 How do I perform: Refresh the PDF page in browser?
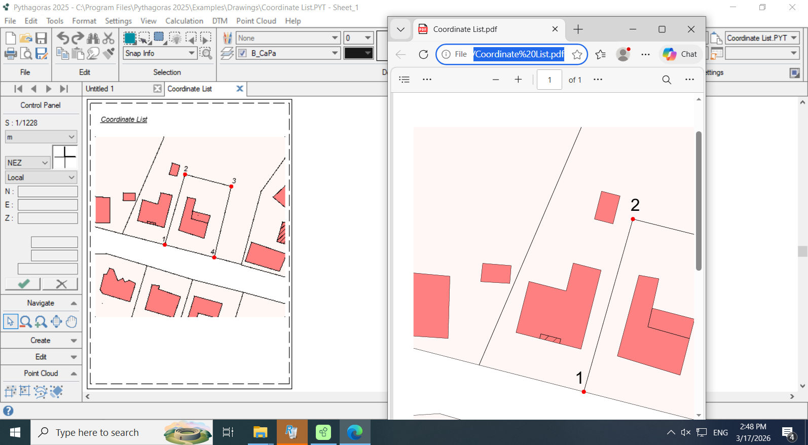pyautogui.click(x=423, y=54)
